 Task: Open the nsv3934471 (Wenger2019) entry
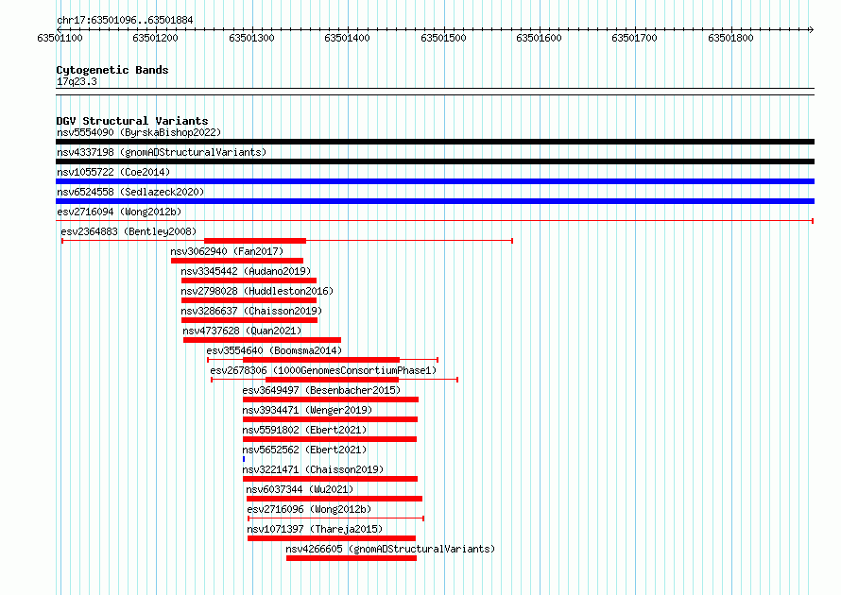coord(307,410)
